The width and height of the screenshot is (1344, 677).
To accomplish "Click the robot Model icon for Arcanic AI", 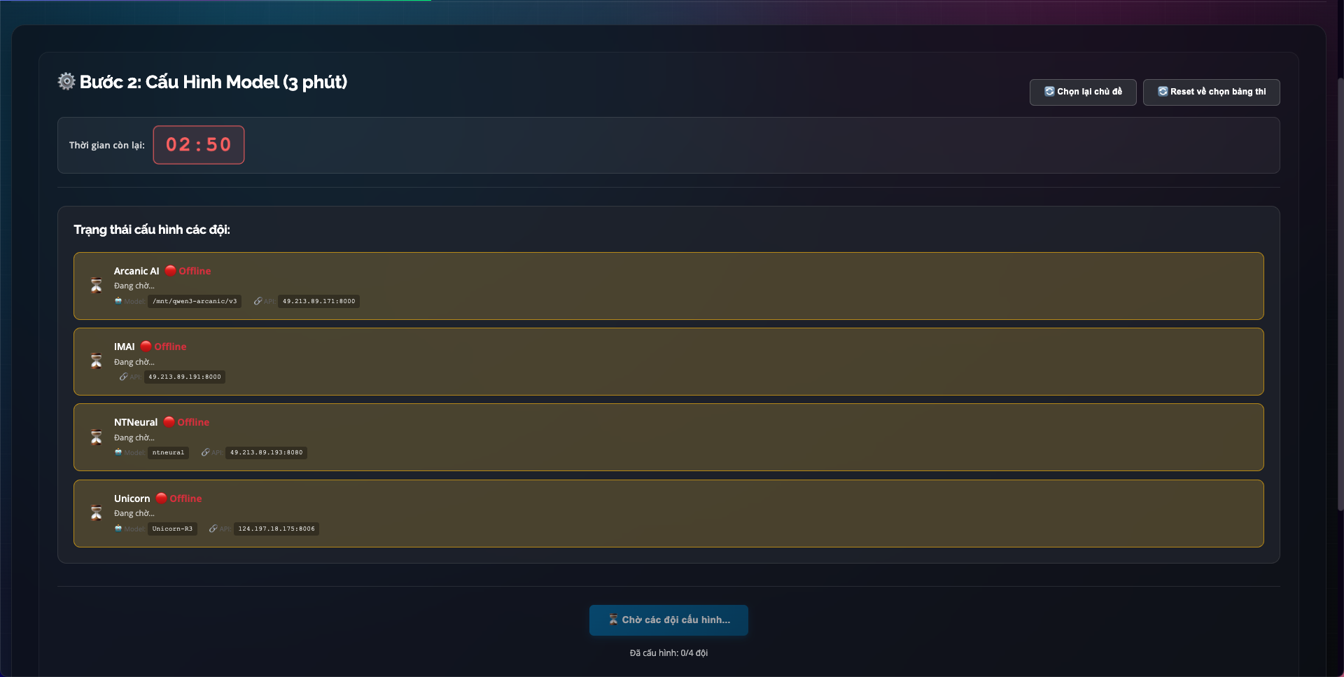I will pyautogui.click(x=119, y=301).
